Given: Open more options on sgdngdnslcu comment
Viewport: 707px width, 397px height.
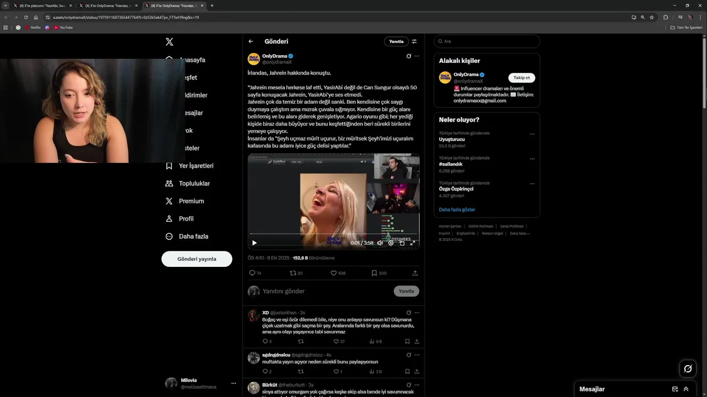Looking at the screenshot, I should pos(417,355).
